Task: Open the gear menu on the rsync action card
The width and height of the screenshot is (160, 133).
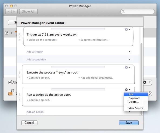Action: click(128, 67)
